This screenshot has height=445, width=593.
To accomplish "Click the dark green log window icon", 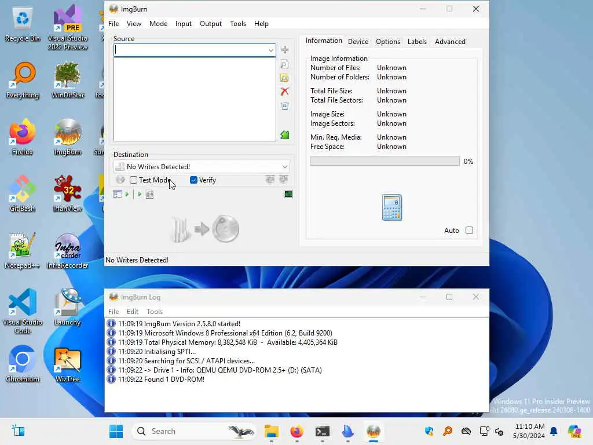I will [x=288, y=195].
